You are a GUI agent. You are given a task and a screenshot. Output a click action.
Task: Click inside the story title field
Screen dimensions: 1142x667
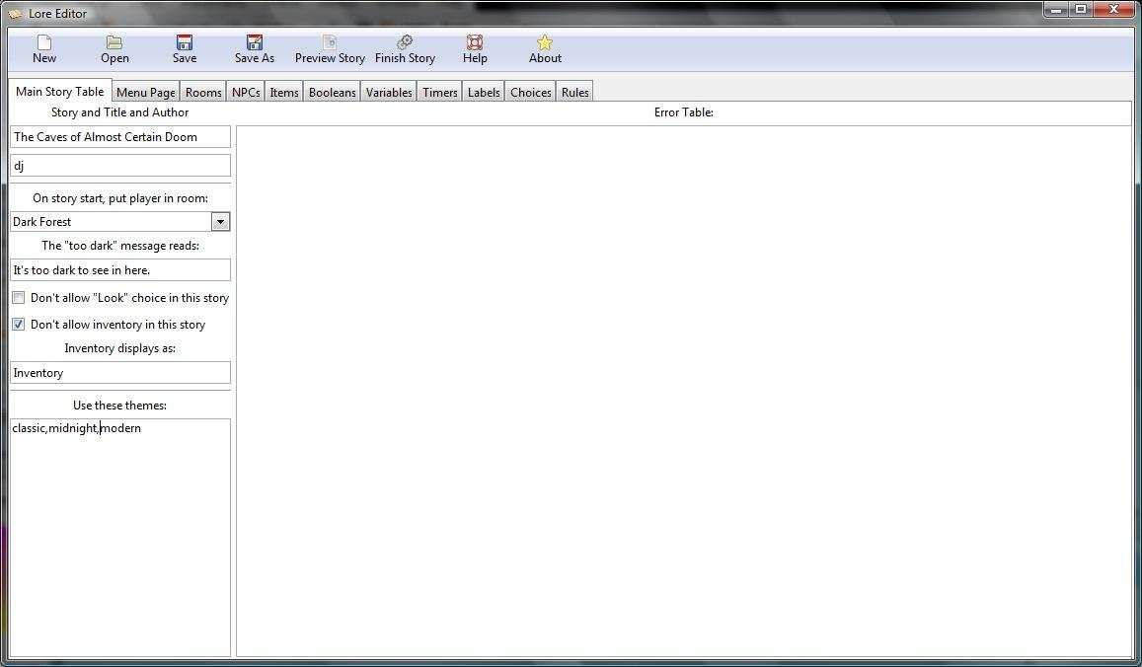click(x=118, y=136)
